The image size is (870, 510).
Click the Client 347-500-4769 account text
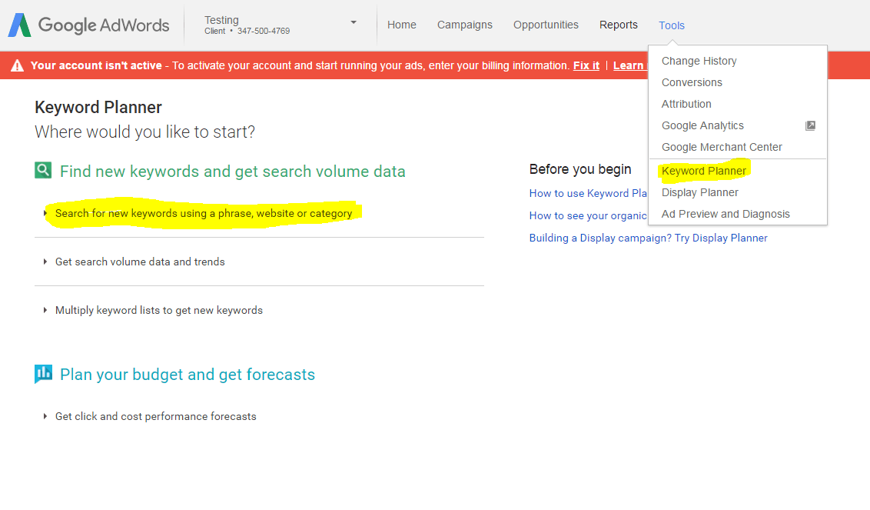coord(247,31)
